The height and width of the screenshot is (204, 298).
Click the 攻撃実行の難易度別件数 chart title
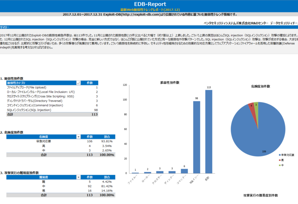(260, 195)
